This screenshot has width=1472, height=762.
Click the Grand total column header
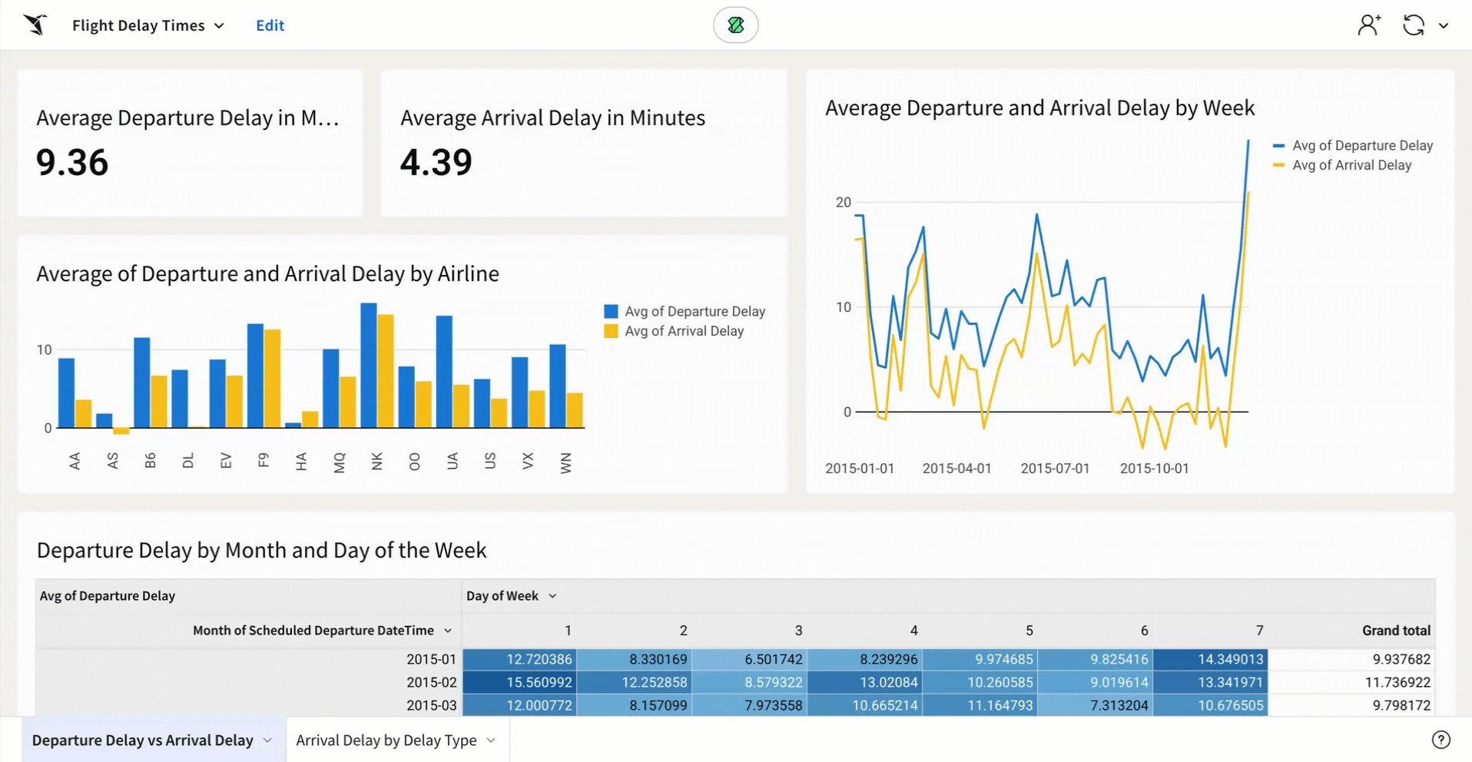click(1395, 631)
